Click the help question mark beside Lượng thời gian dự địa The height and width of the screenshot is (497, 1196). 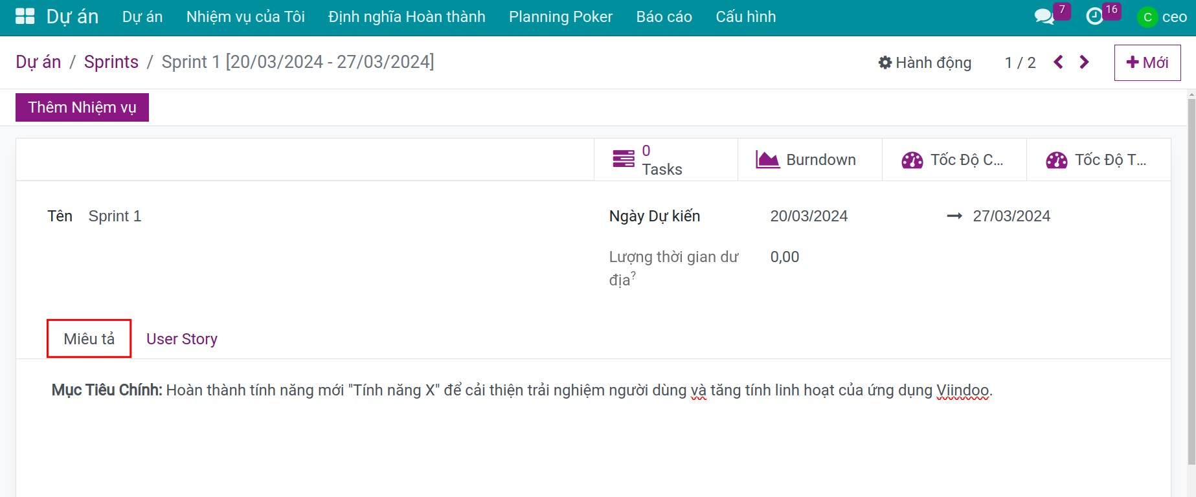[x=633, y=275]
